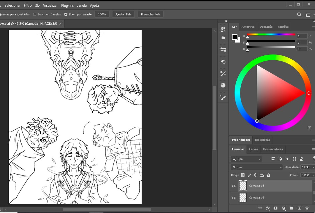Click the Ajustar Tela button
The width and height of the screenshot is (315, 213).
tap(123, 14)
